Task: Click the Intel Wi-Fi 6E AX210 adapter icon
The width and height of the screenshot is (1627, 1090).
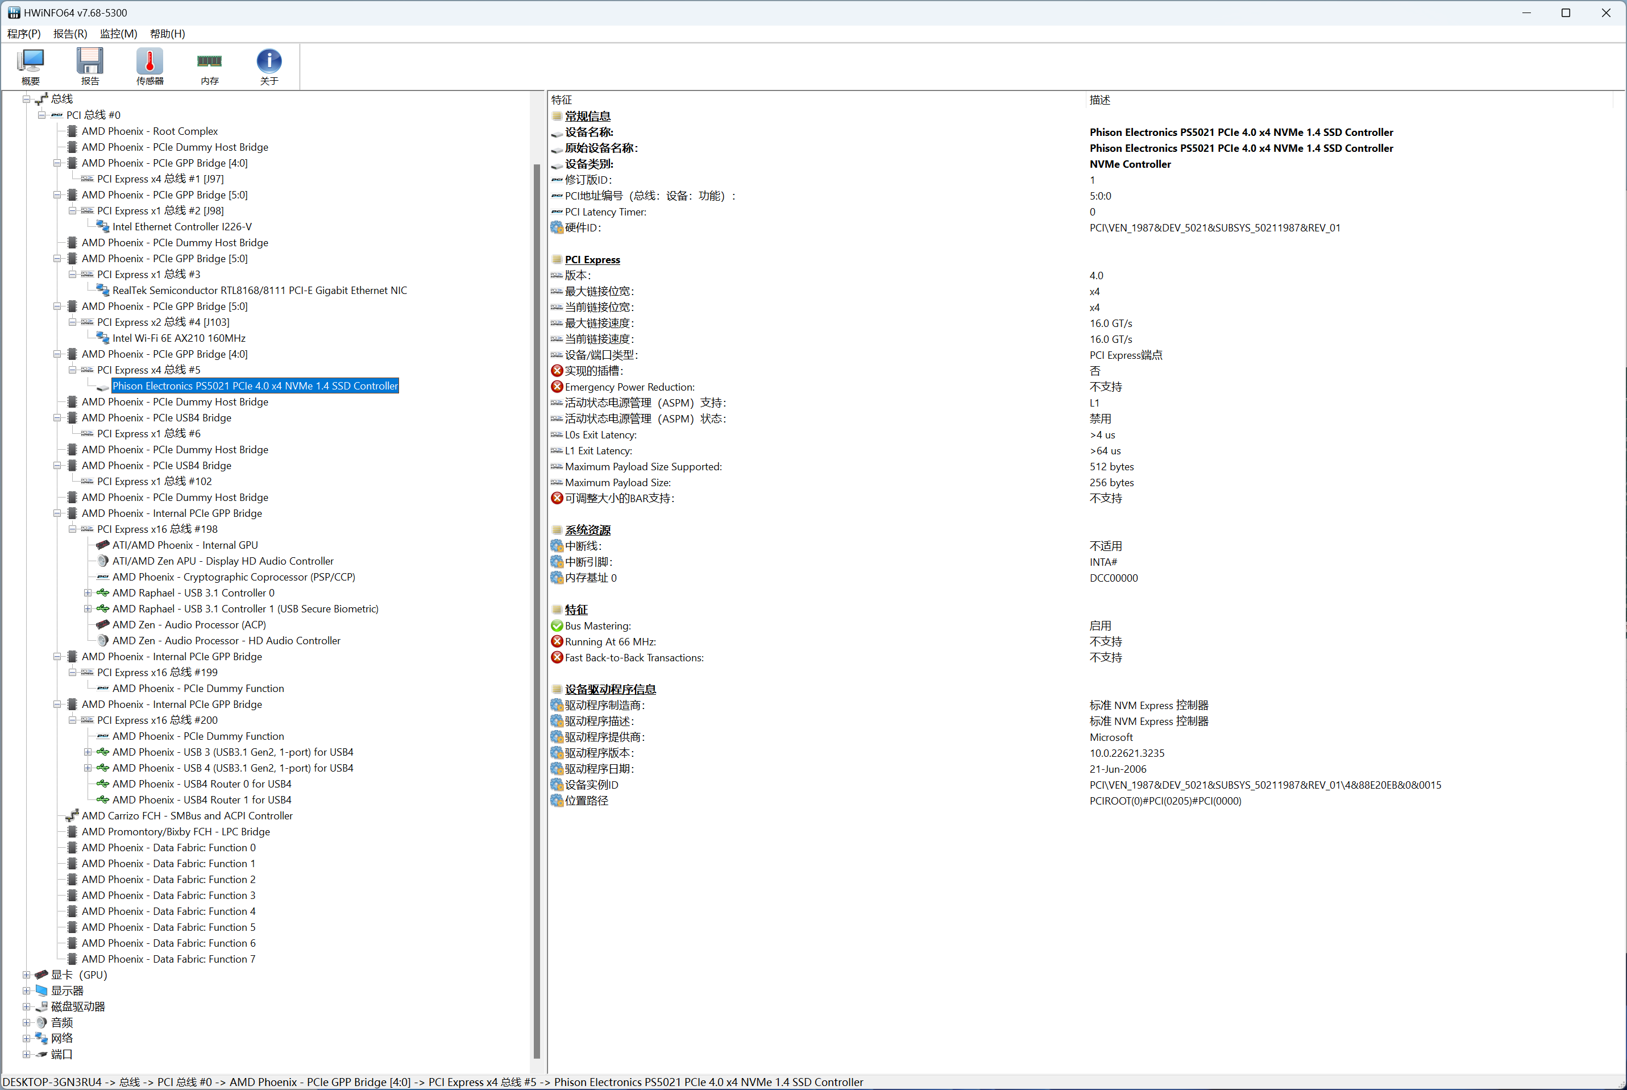Action: click(103, 338)
